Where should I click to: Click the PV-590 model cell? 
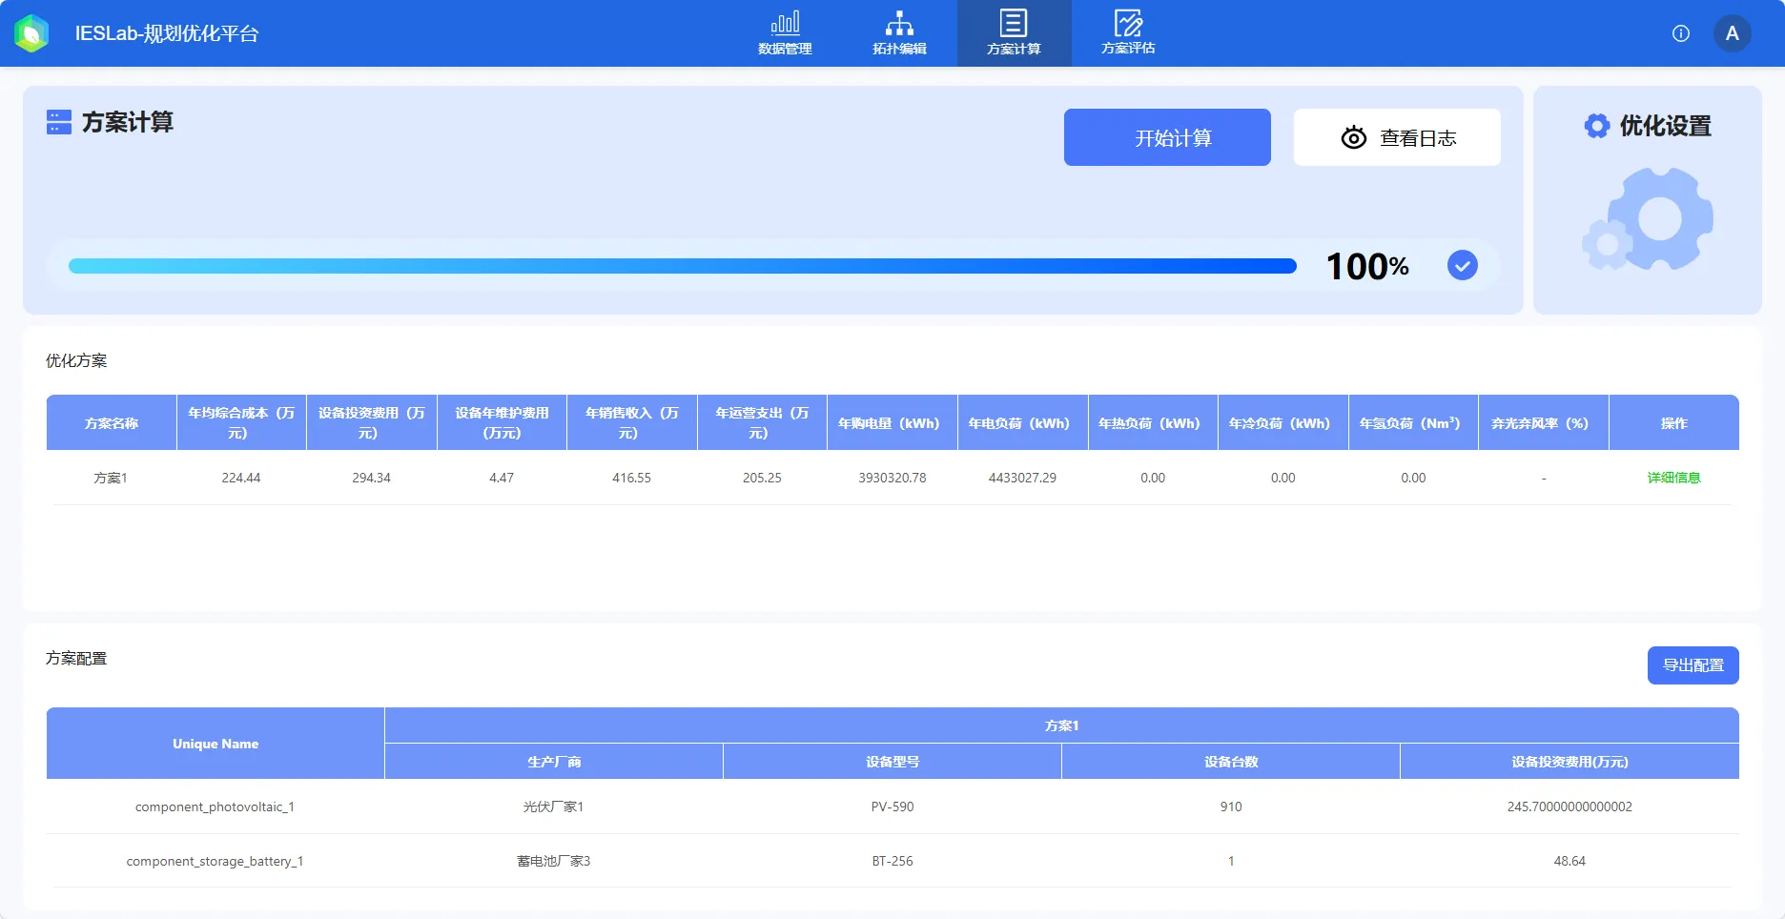[892, 807]
